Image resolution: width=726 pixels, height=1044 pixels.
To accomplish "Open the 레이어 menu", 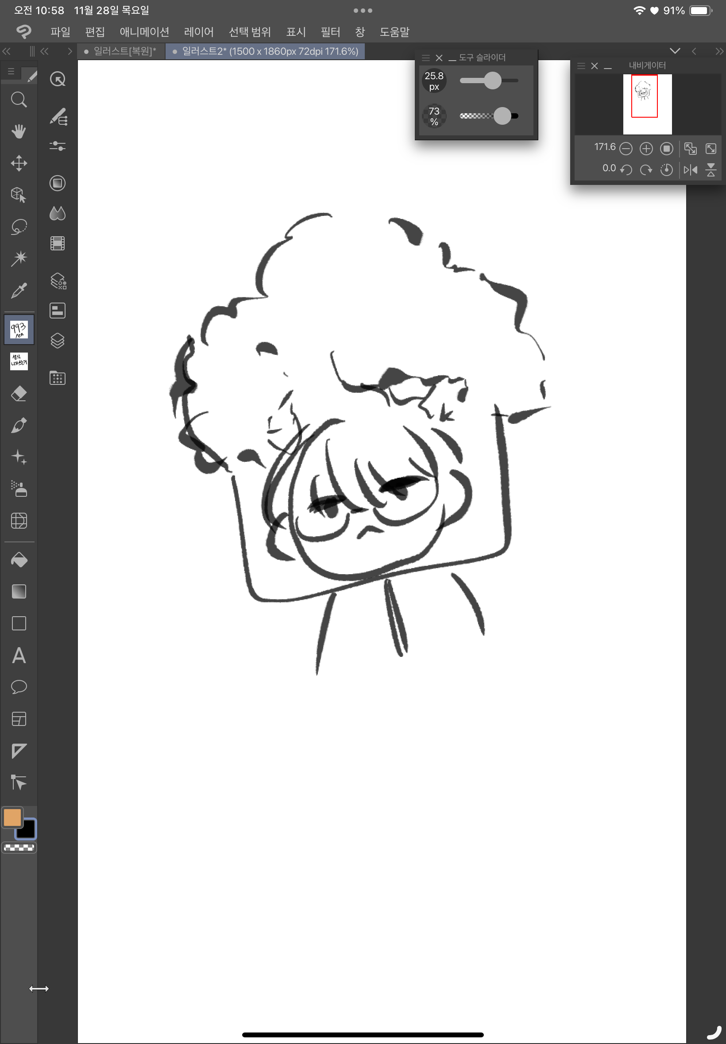I will point(199,32).
